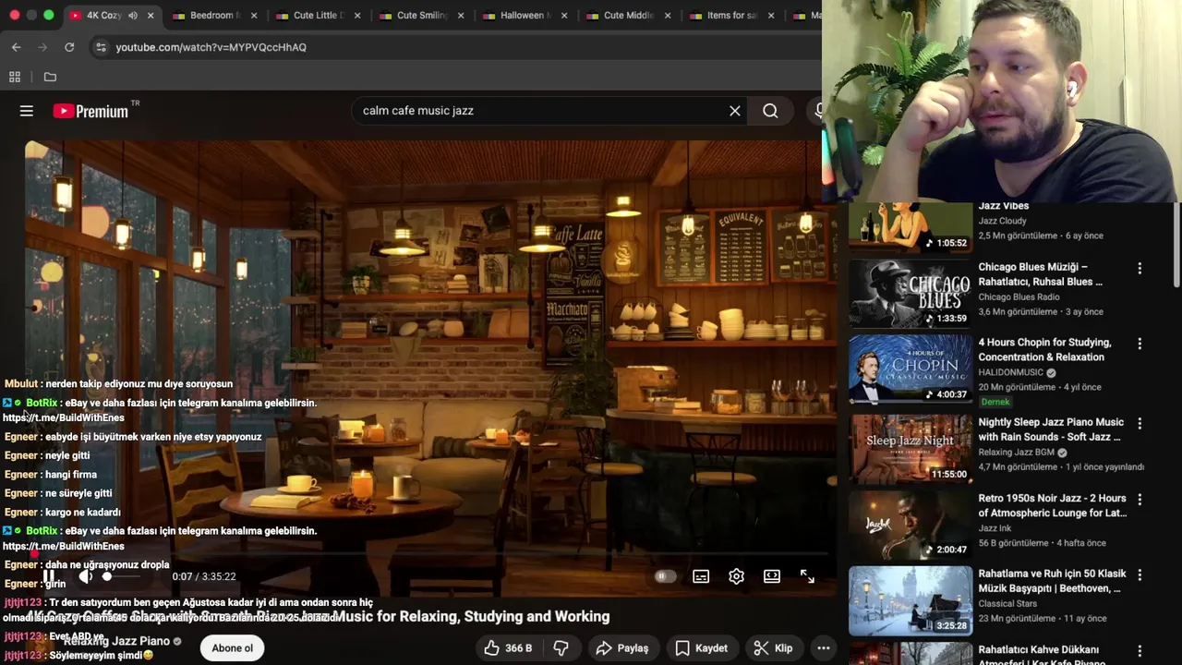Adjust the volume slider knob
1182x665 pixels.
(107, 576)
